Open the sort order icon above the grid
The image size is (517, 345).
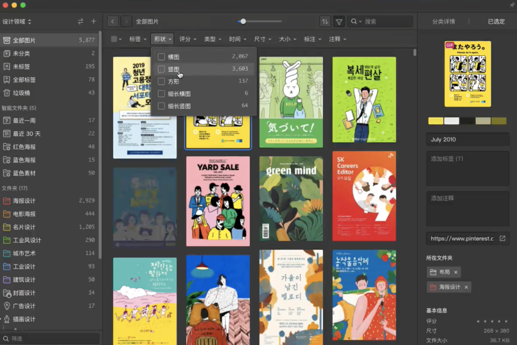[324, 21]
